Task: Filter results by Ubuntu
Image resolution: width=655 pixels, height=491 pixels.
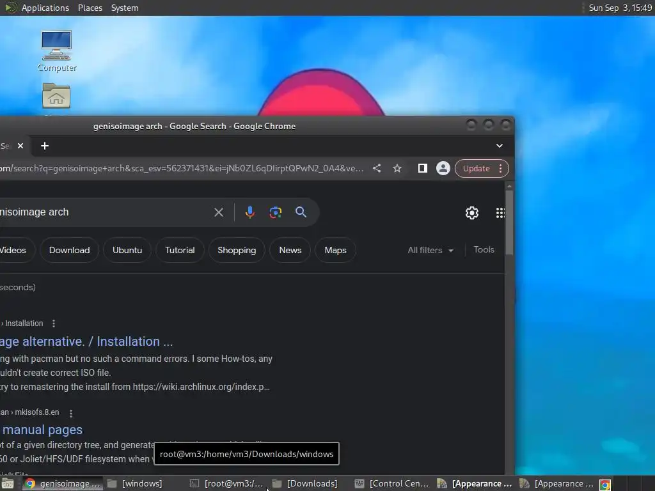Action: [127, 250]
